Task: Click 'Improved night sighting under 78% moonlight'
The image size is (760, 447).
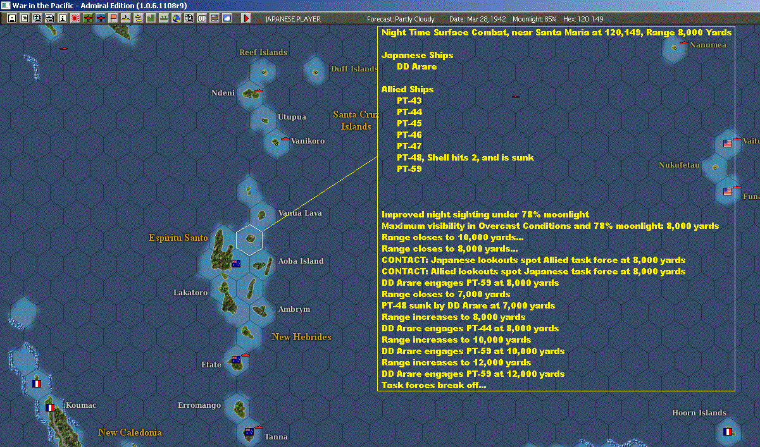Action: point(485,214)
